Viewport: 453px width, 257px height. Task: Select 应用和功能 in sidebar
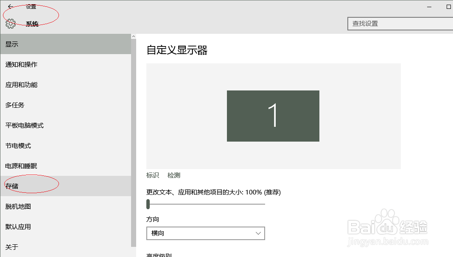click(x=66, y=85)
